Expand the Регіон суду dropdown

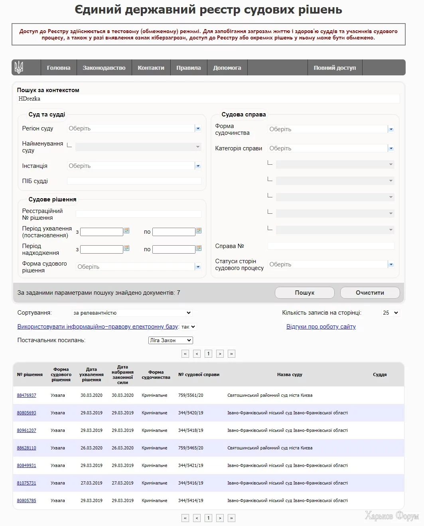pyautogui.click(x=198, y=128)
